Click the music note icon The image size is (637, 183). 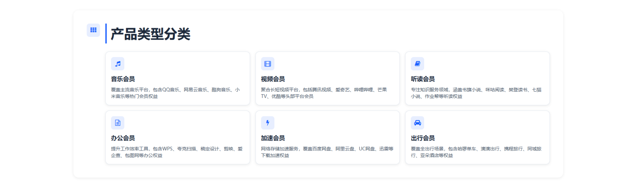pyautogui.click(x=118, y=64)
